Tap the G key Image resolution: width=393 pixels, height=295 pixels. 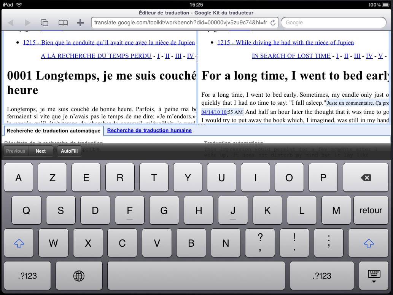click(164, 210)
